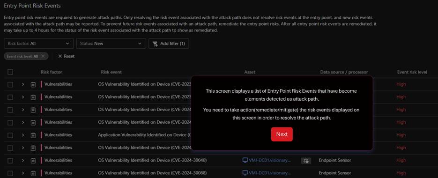438x178 pixels.
Task: Sort by the Risk event column header
Action: pyautogui.click(x=111, y=72)
